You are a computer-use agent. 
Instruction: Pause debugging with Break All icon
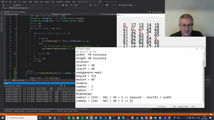(71, 5)
